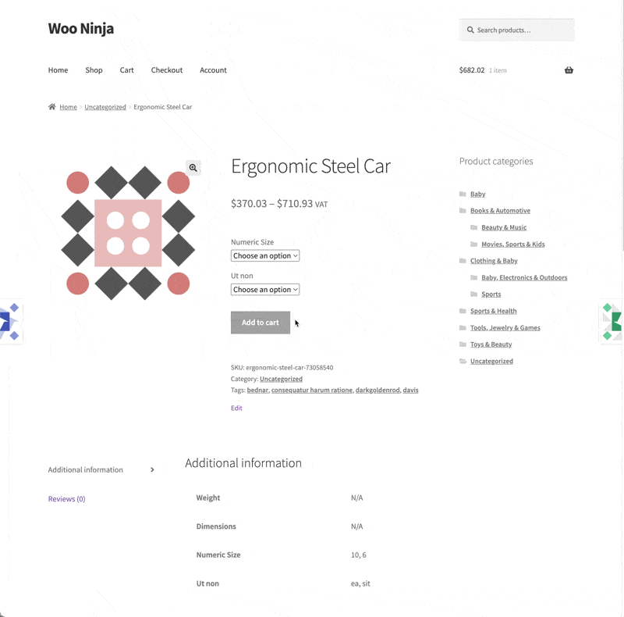624x617 pixels.
Task: Click the open folder icon beside Uncategorized
Action: (x=463, y=361)
